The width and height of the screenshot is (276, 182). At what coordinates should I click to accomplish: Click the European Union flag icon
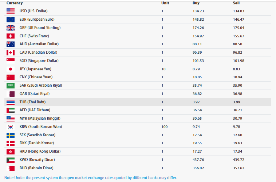click(11, 20)
